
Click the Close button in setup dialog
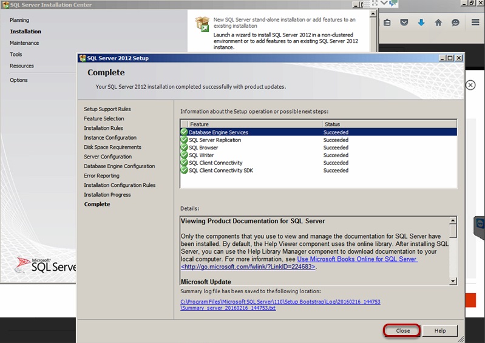pos(401,331)
